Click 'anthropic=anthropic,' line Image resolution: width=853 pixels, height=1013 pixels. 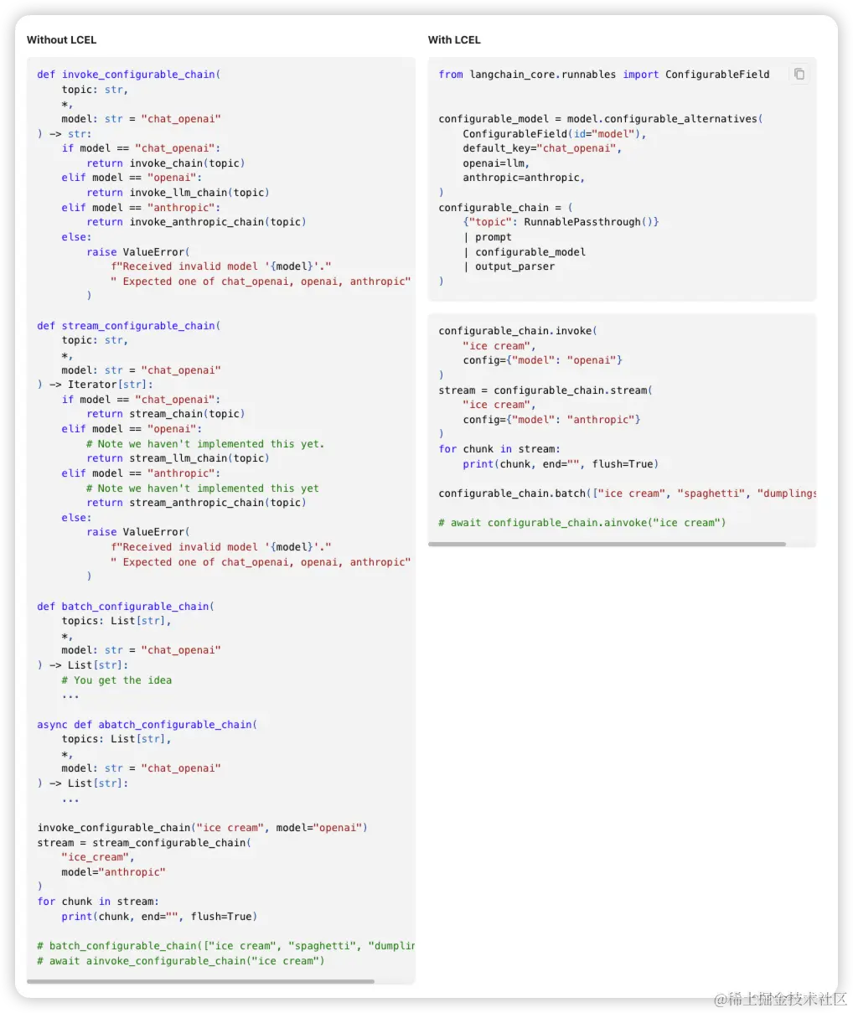pyautogui.click(x=524, y=178)
